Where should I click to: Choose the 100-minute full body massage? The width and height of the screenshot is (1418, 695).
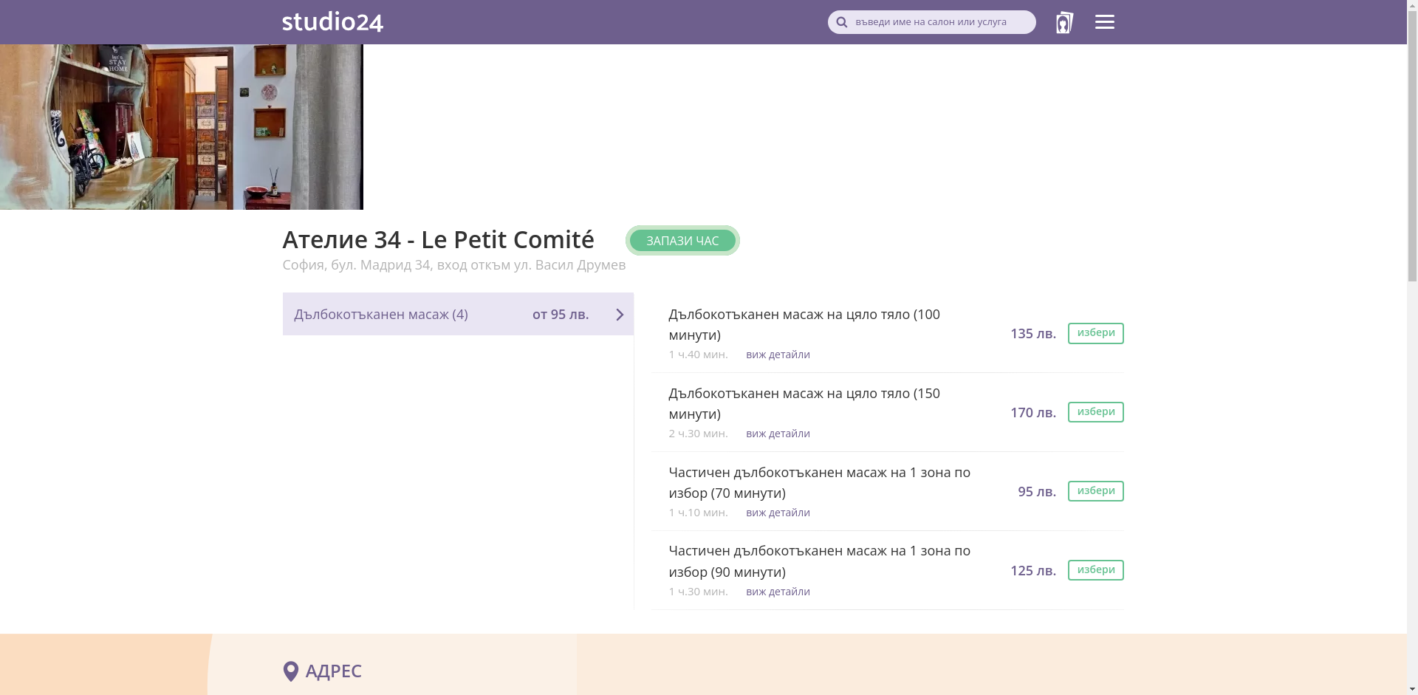point(1095,333)
